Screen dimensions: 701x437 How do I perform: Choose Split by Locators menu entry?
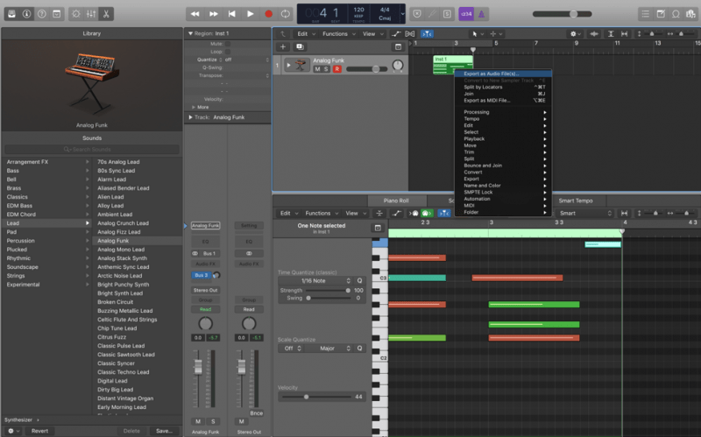(503, 87)
